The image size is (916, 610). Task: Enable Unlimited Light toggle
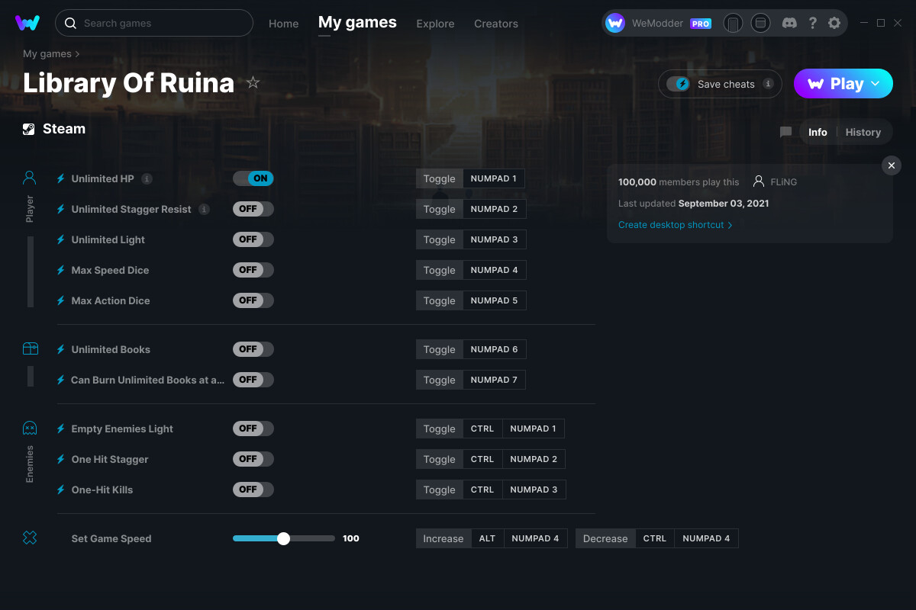tap(253, 239)
